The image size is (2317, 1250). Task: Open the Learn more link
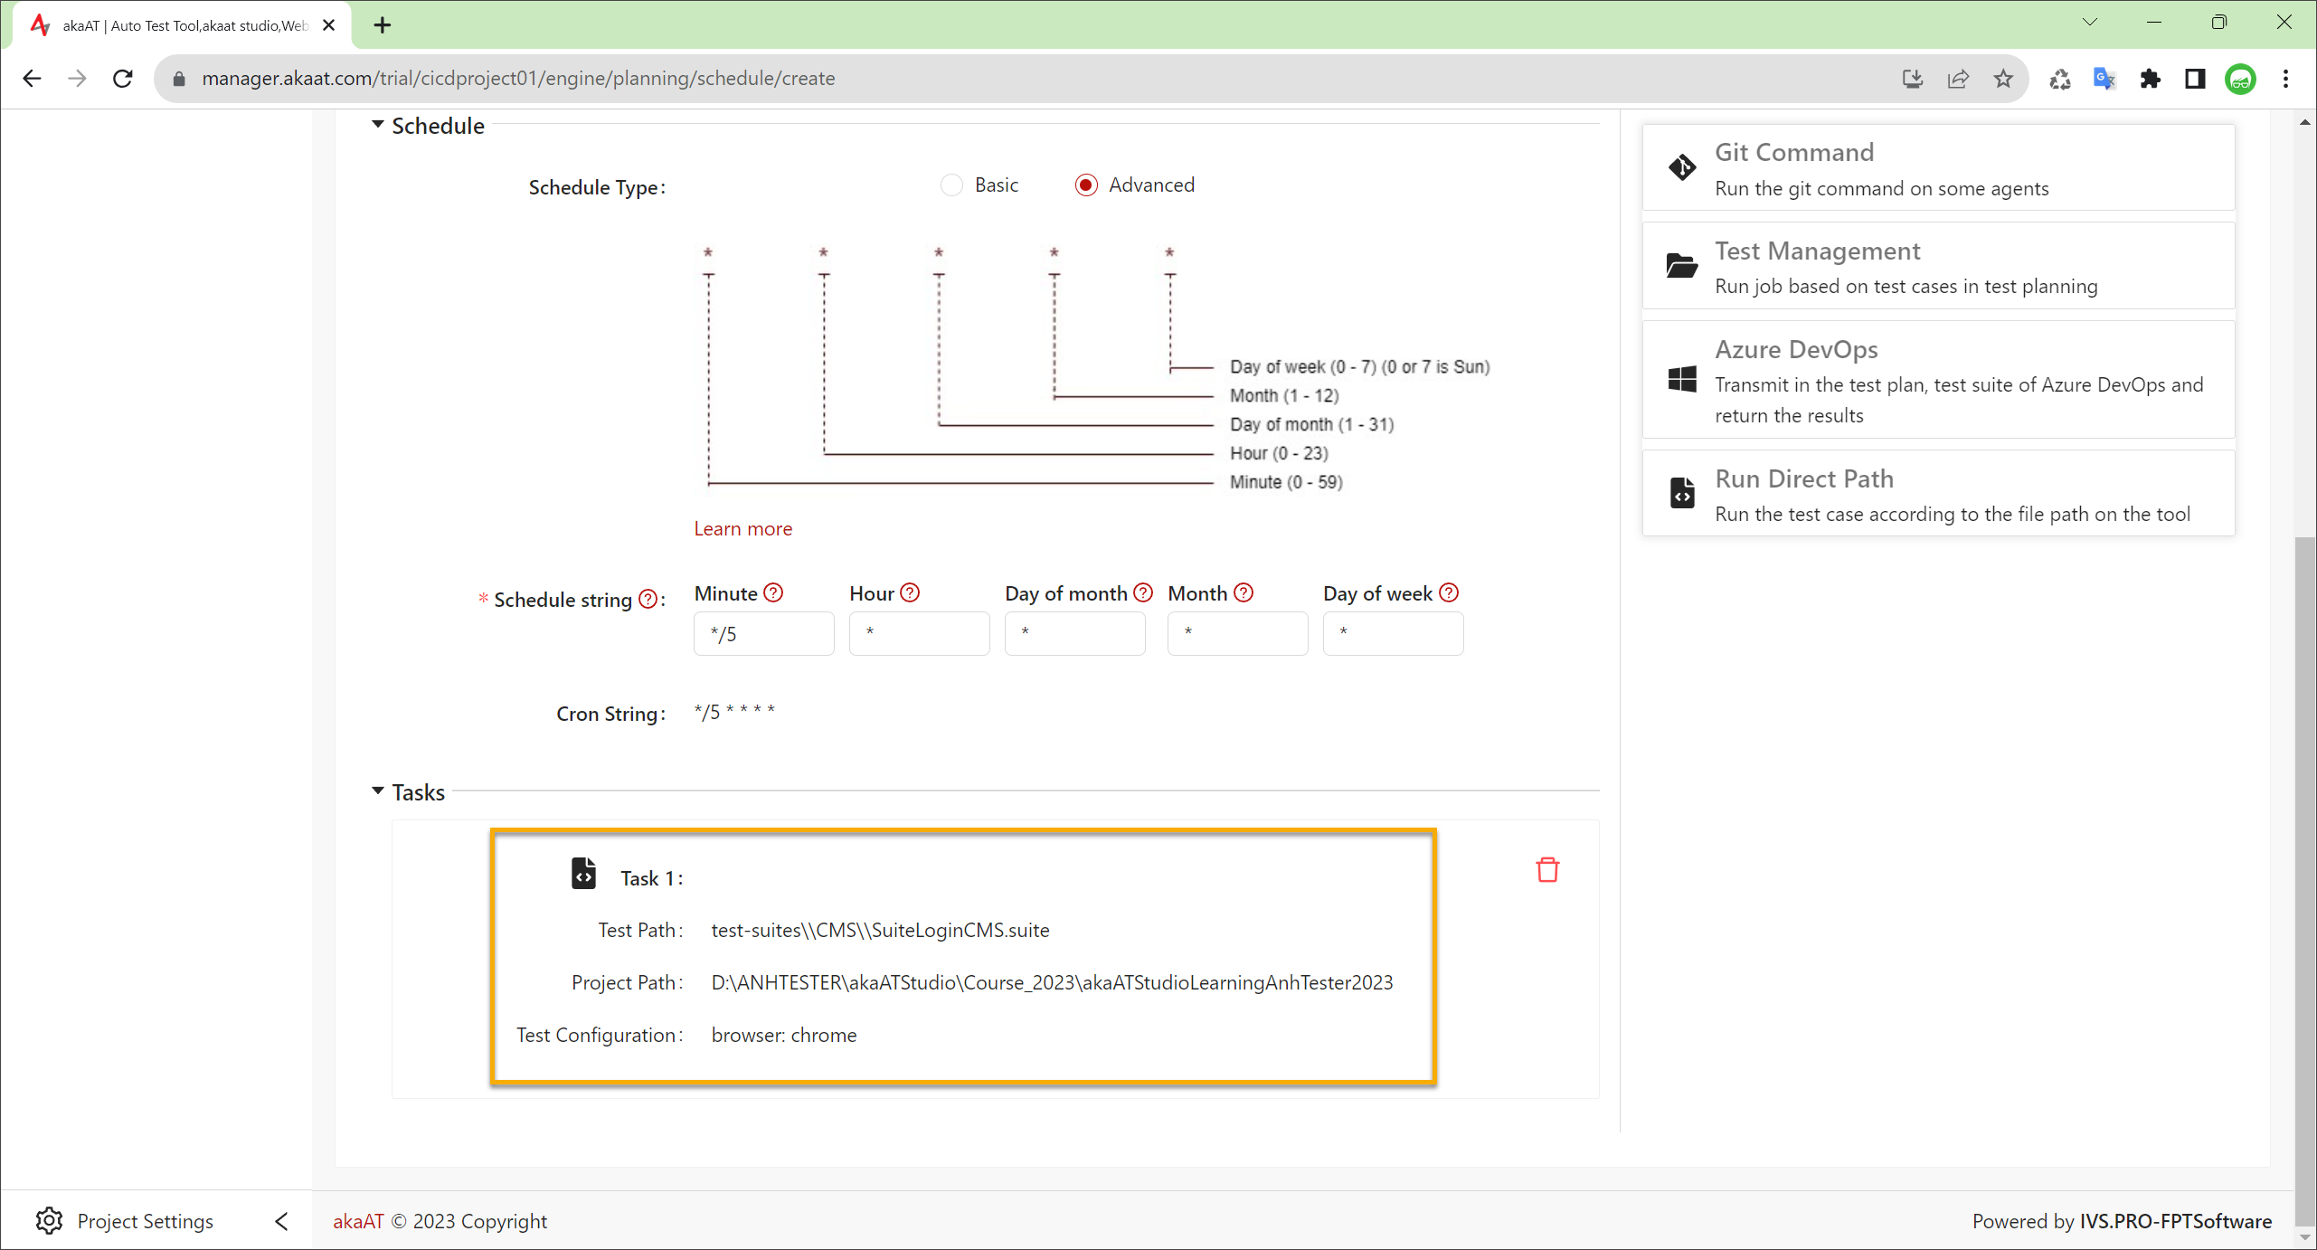742,528
